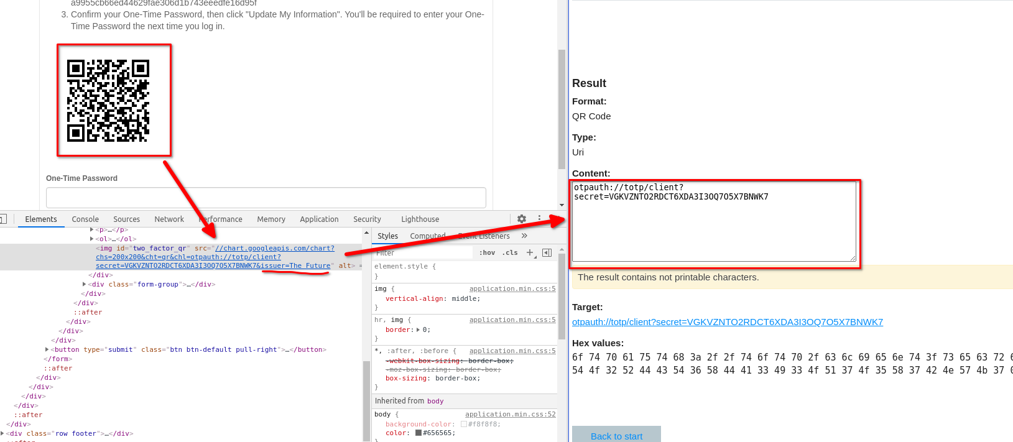Toggle device toolbar icon beside Elements

tap(3, 219)
